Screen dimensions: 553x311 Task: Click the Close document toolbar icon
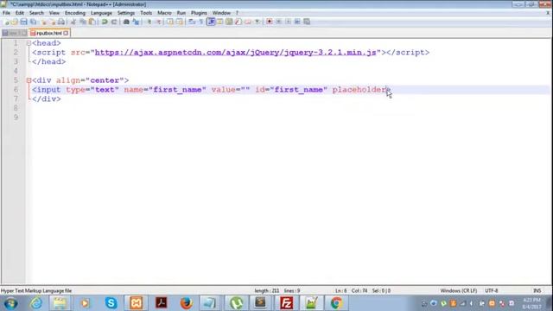(43, 22)
